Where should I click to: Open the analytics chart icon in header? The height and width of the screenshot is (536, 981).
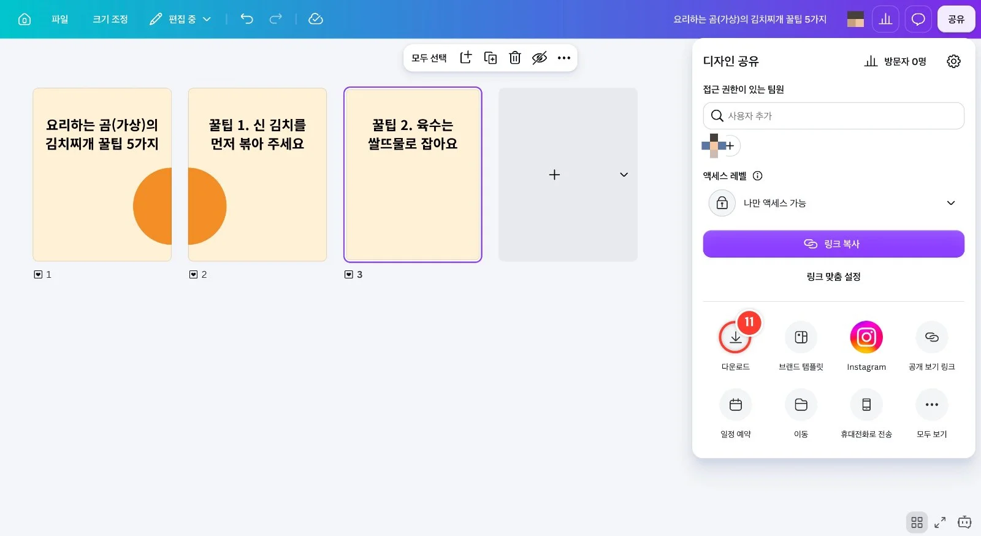click(885, 19)
